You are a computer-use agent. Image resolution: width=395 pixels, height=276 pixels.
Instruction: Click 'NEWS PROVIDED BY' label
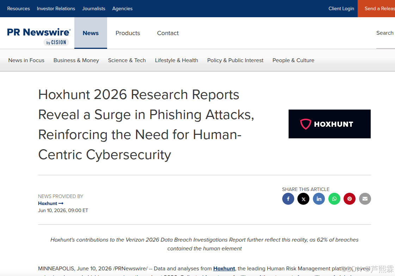(61, 196)
